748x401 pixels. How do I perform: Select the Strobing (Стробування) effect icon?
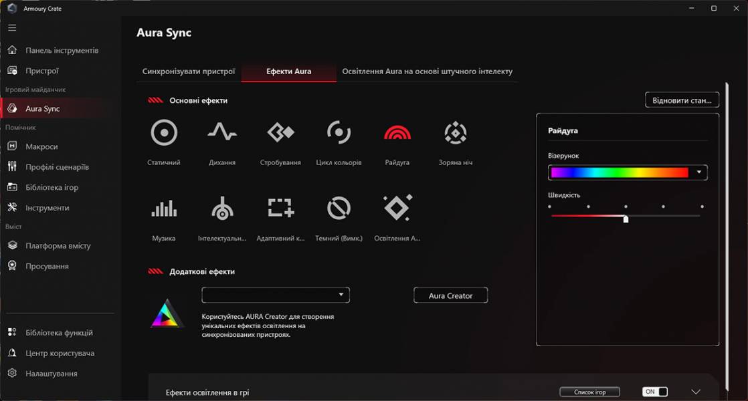click(280, 132)
